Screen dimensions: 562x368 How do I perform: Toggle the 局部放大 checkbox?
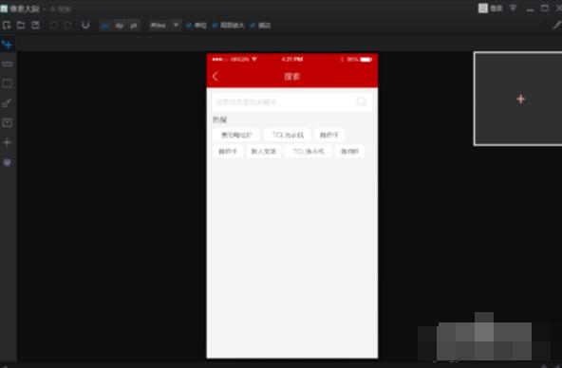click(x=215, y=25)
